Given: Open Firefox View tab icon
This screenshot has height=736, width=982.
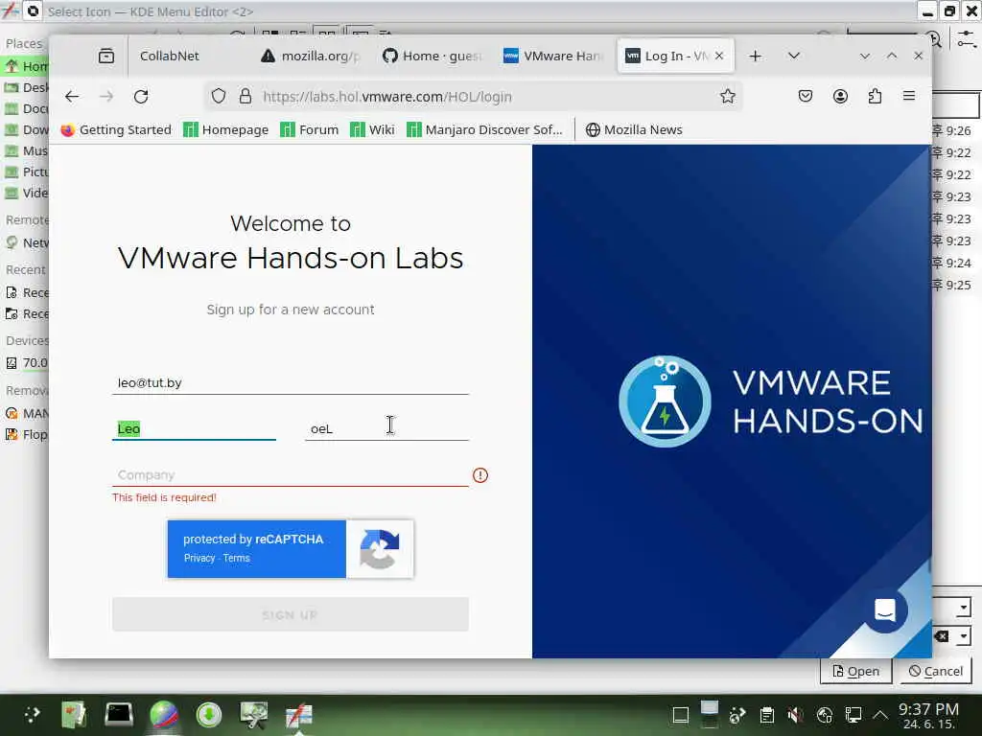Looking at the screenshot, I should pos(106,57).
